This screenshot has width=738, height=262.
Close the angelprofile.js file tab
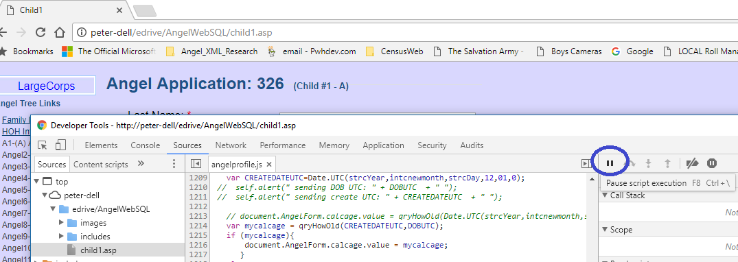click(x=268, y=165)
